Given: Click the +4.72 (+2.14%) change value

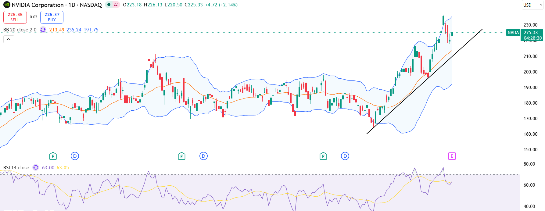Looking at the screenshot, I should click(x=221, y=5).
